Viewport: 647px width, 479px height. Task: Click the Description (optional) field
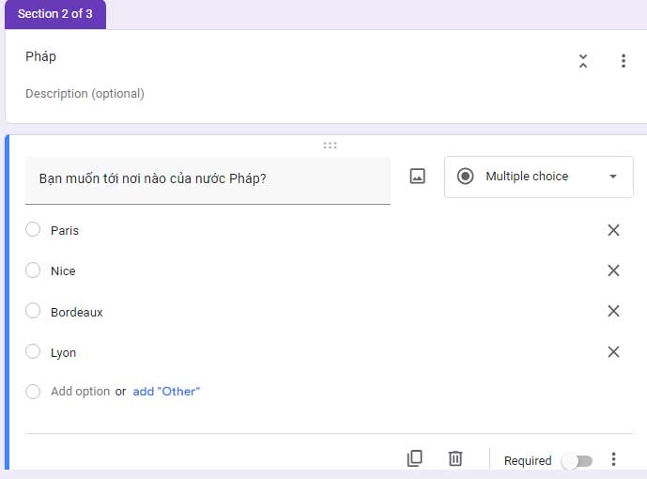pyautogui.click(x=85, y=94)
